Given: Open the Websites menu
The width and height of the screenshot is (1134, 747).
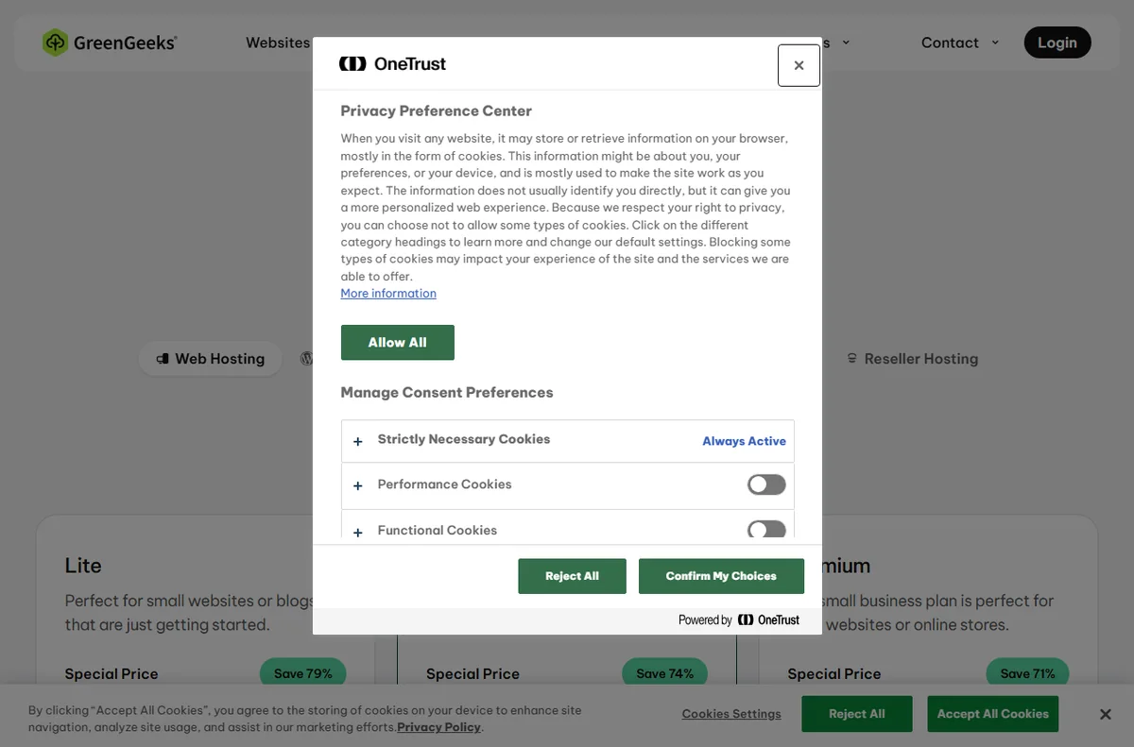Looking at the screenshot, I should [278, 42].
